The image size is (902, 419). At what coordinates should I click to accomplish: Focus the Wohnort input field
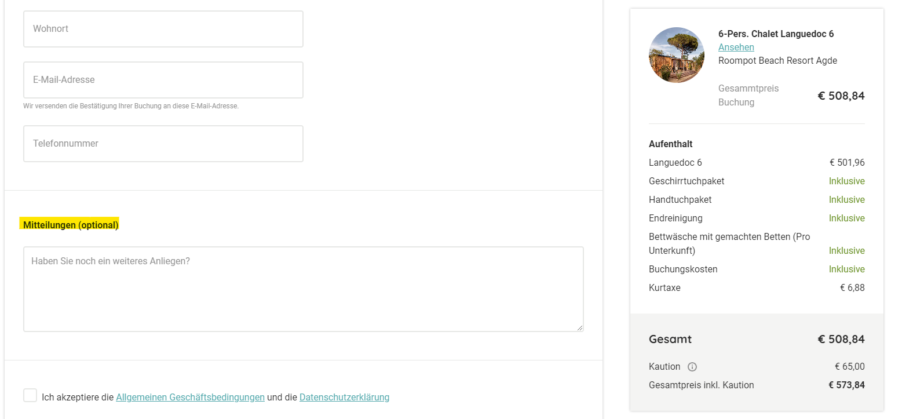coord(163,29)
